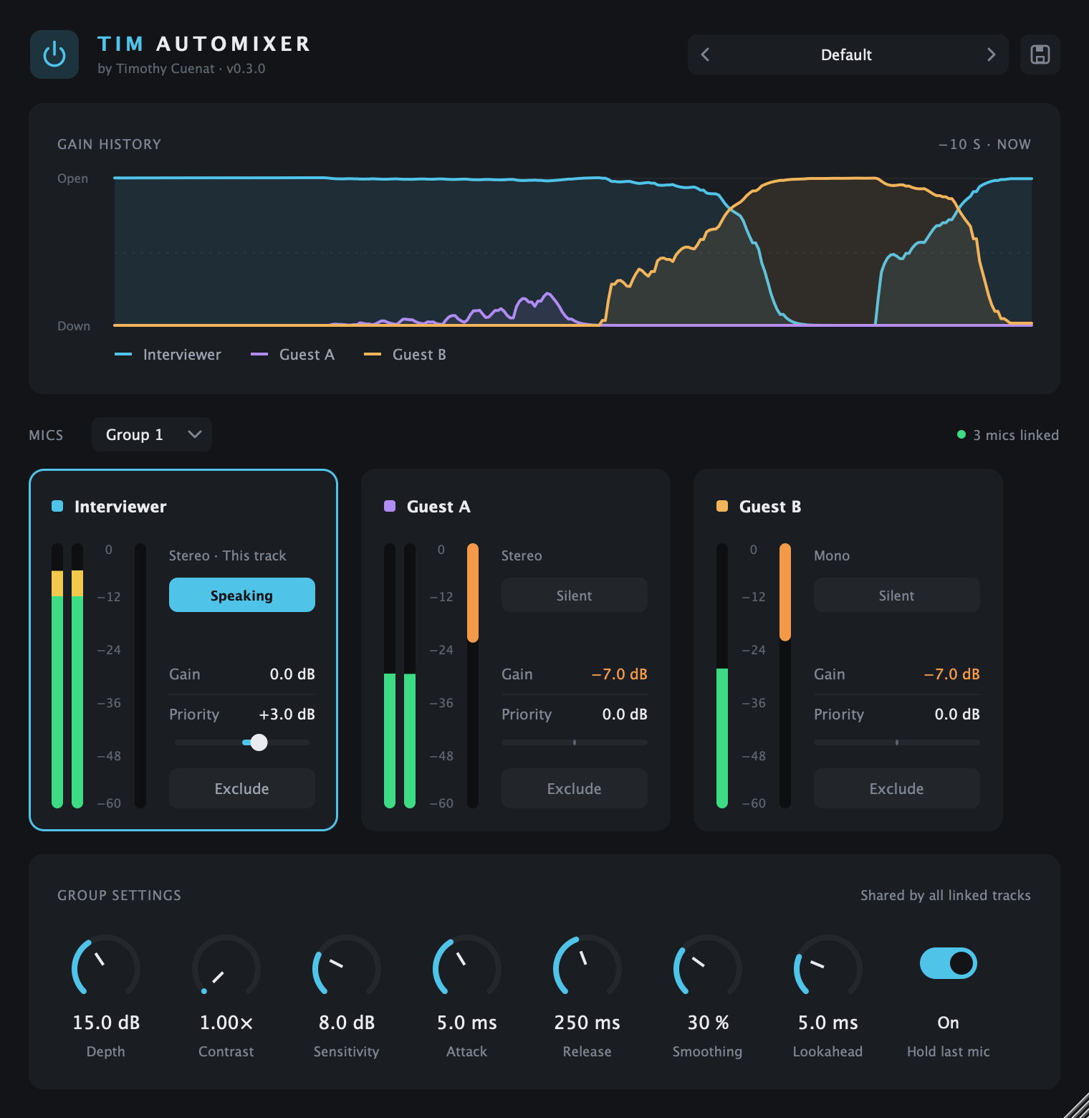
Task: Click the green mics linked indicator dot
Action: point(961,434)
